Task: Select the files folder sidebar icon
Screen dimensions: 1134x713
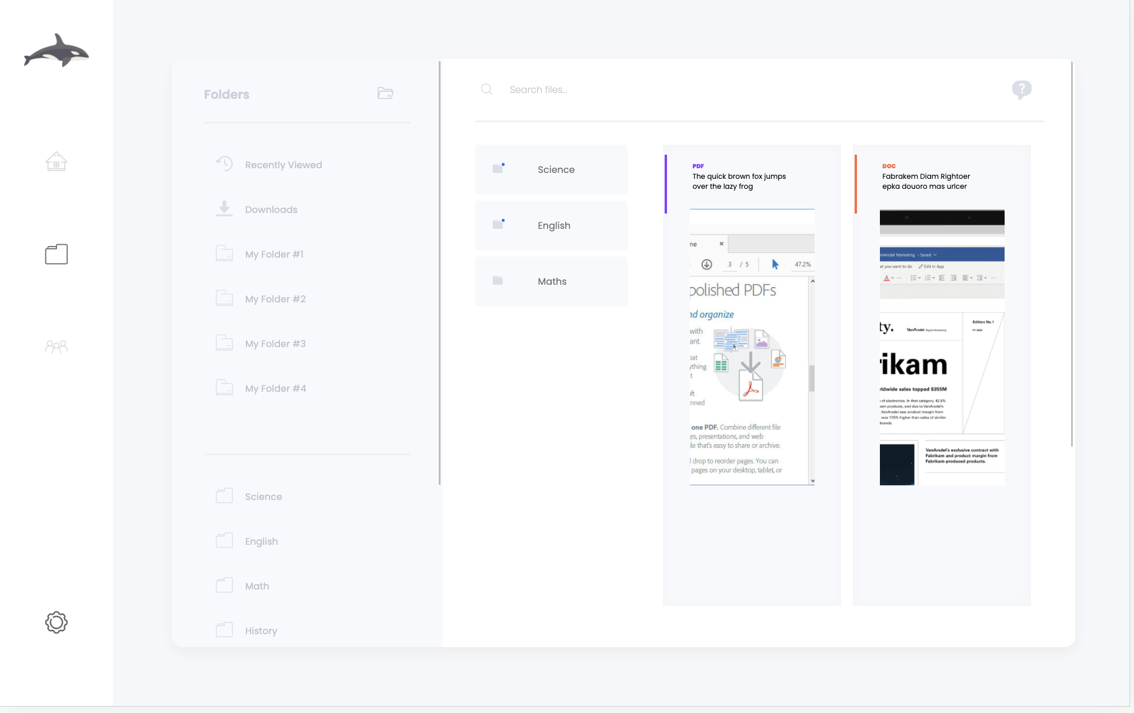Action: (56, 254)
